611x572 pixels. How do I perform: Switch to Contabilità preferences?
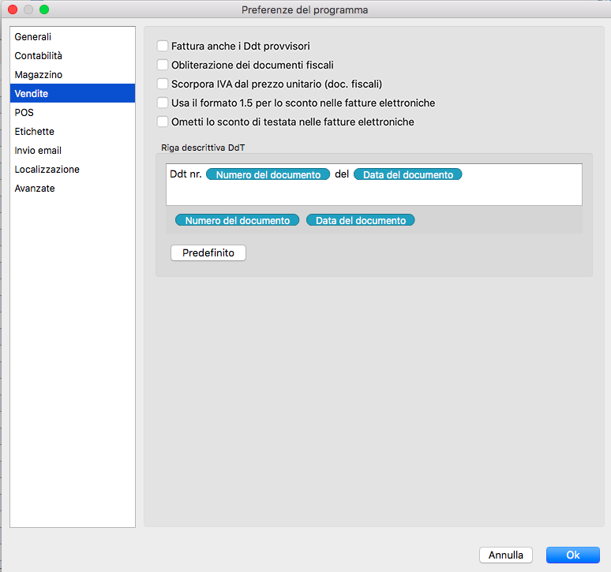point(39,56)
